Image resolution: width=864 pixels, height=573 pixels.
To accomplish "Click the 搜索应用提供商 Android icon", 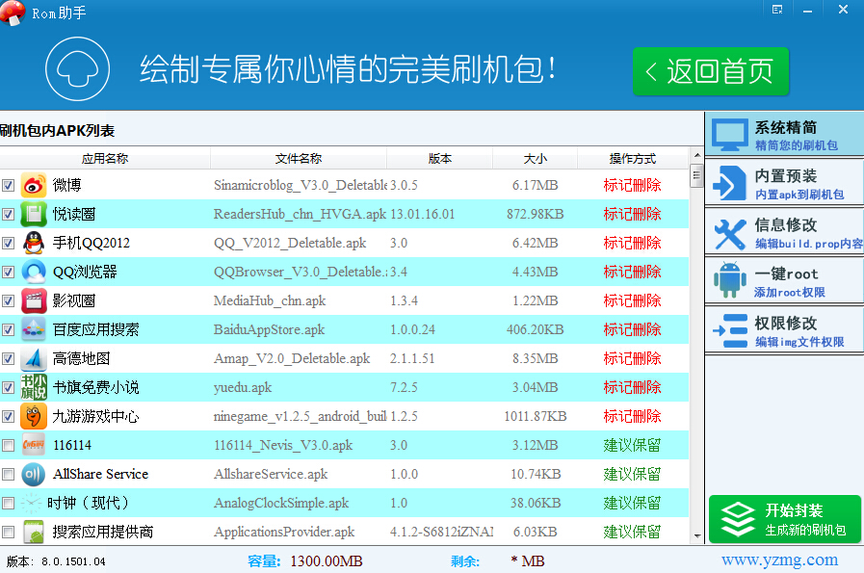I will point(34,532).
